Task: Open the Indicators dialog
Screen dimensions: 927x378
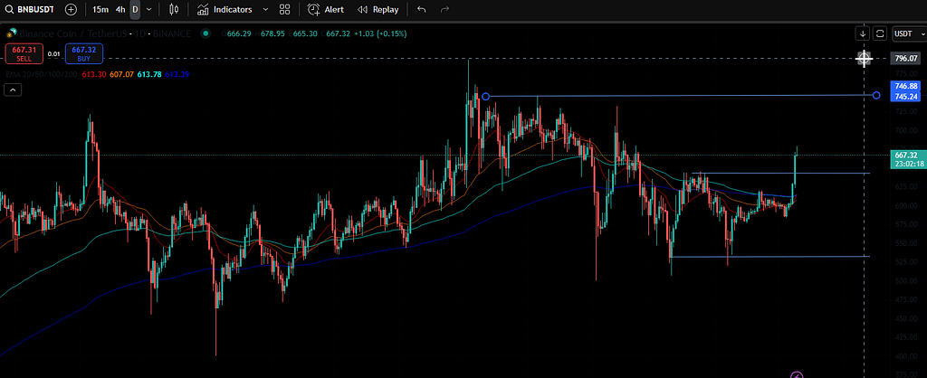Action: click(225, 9)
